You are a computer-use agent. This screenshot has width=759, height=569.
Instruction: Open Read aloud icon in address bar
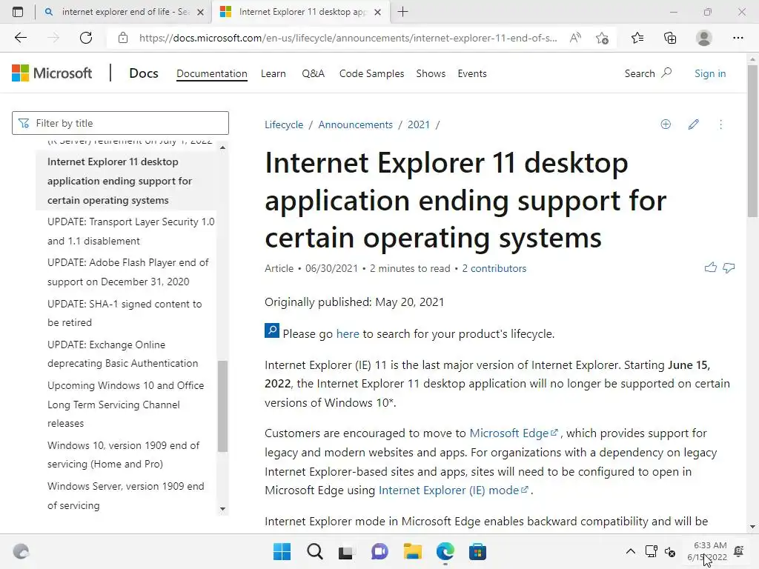pyautogui.click(x=575, y=38)
